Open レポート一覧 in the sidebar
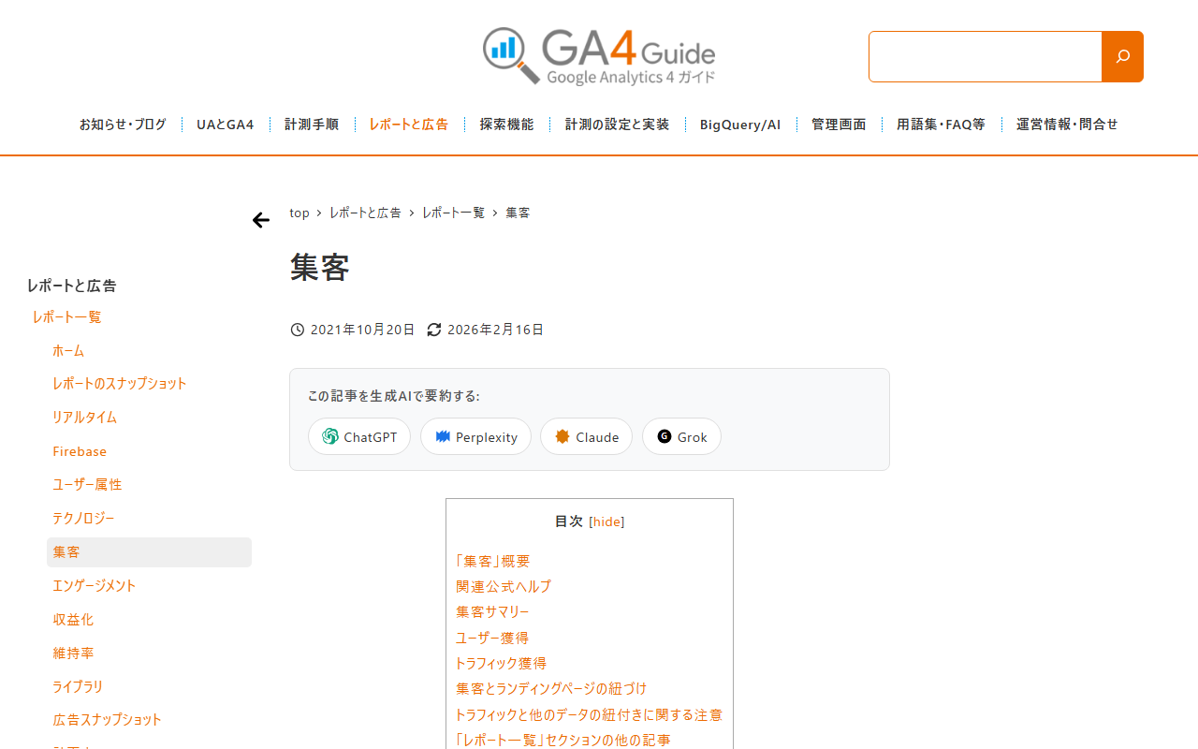Viewport: 1198px width, 749px height. tap(66, 317)
